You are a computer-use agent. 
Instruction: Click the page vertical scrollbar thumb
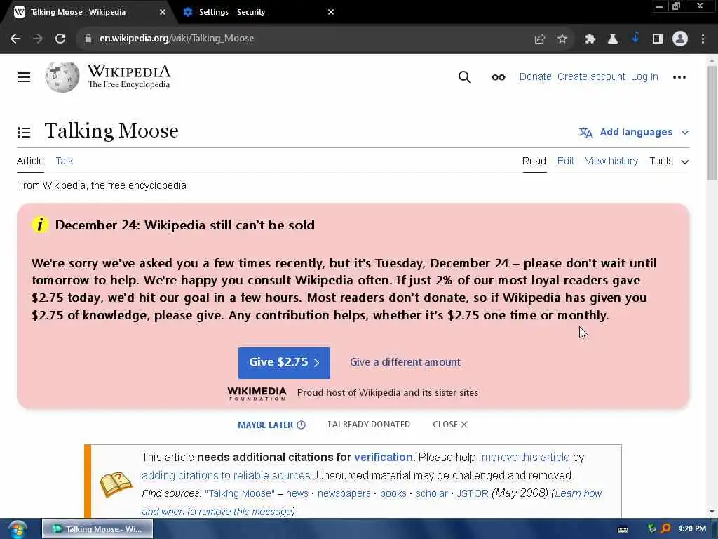pyautogui.click(x=712, y=123)
